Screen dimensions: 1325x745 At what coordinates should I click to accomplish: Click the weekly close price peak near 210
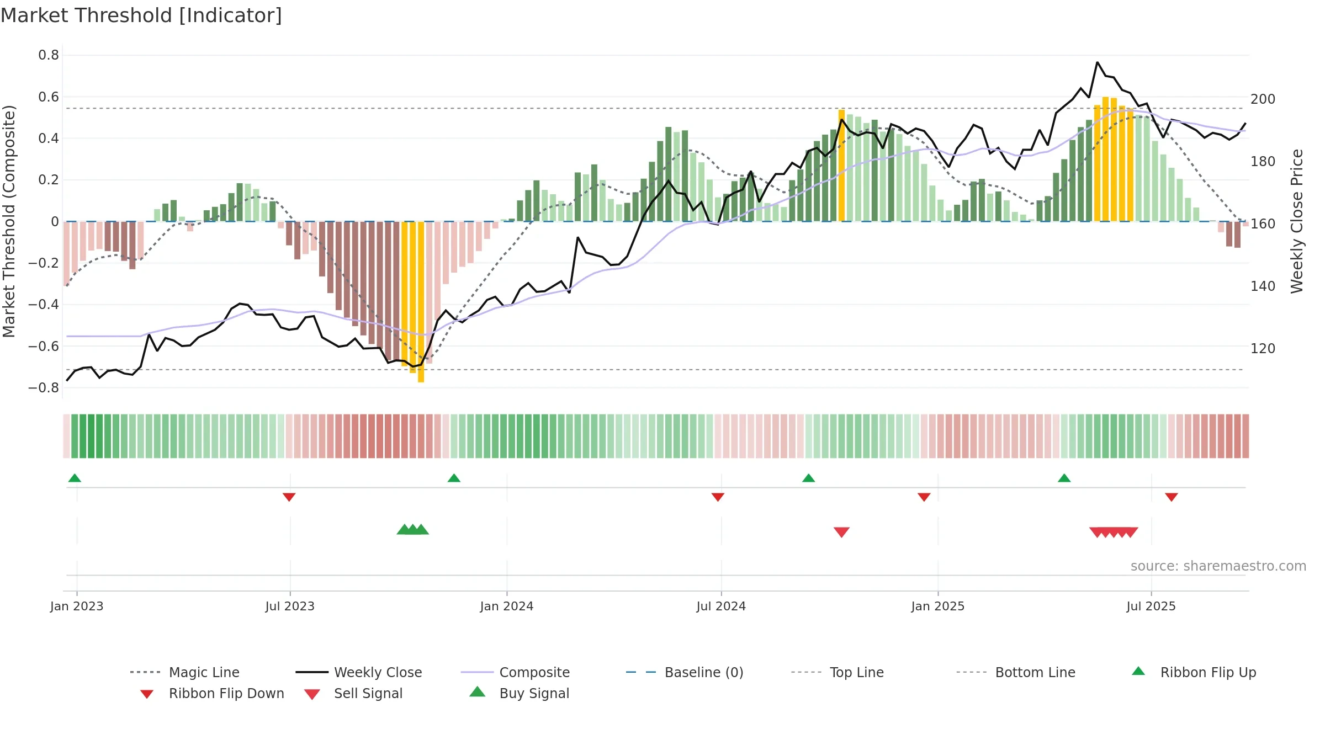1097,62
